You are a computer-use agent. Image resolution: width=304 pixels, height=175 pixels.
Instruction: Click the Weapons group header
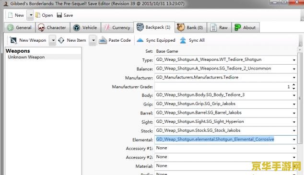pyautogui.click(x=18, y=51)
